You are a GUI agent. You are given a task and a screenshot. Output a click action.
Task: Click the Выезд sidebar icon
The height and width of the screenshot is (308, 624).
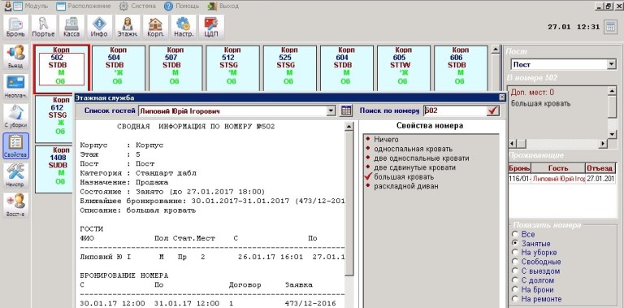16,57
